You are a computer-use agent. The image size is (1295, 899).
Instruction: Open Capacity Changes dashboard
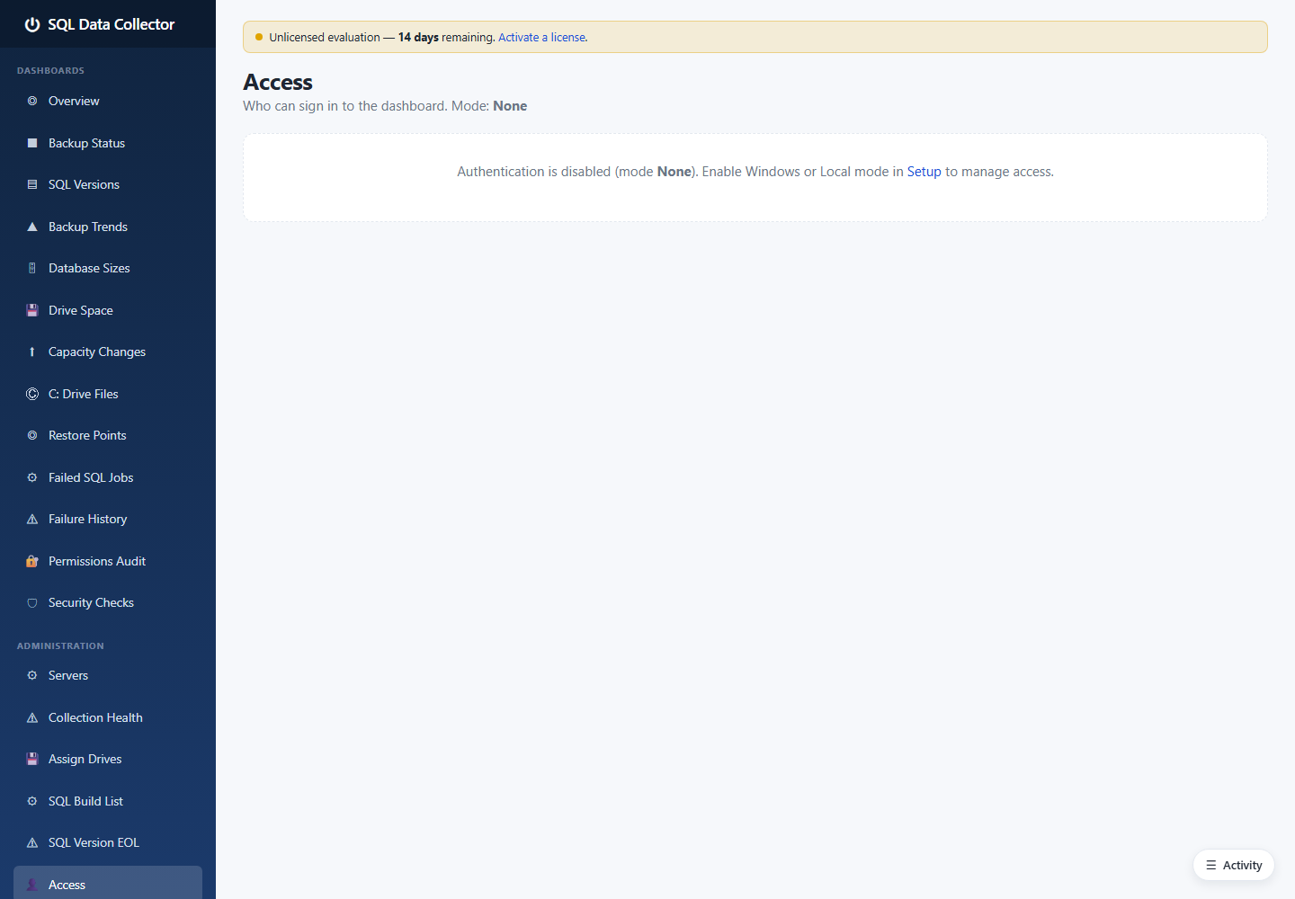(108, 352)
